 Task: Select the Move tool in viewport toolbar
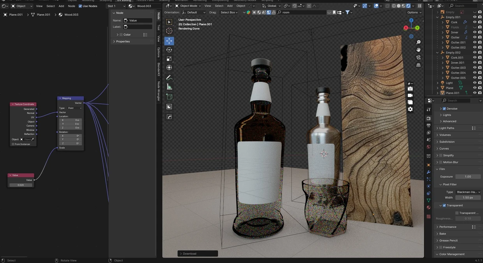coord(169,41)
